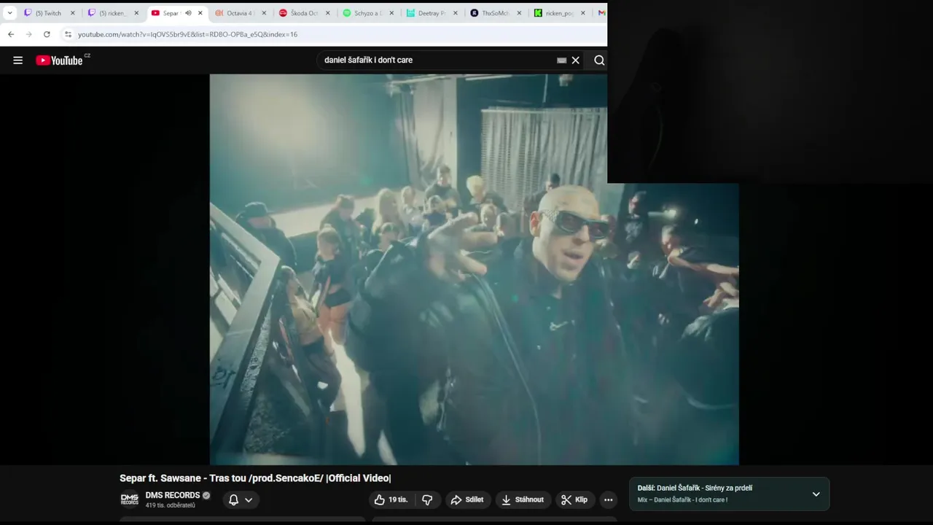Dislike the video with thumbs-down
The height and width of the screenshot is (525, 933).
pyautogui.click(x=427, y=499)
